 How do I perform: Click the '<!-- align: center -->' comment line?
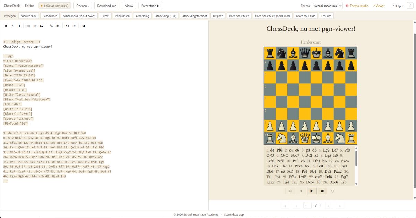click(22, 42)
